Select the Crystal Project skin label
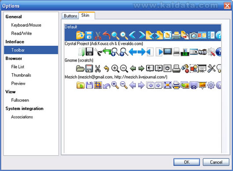The image size is (233, 171). [x=104, y=44]
